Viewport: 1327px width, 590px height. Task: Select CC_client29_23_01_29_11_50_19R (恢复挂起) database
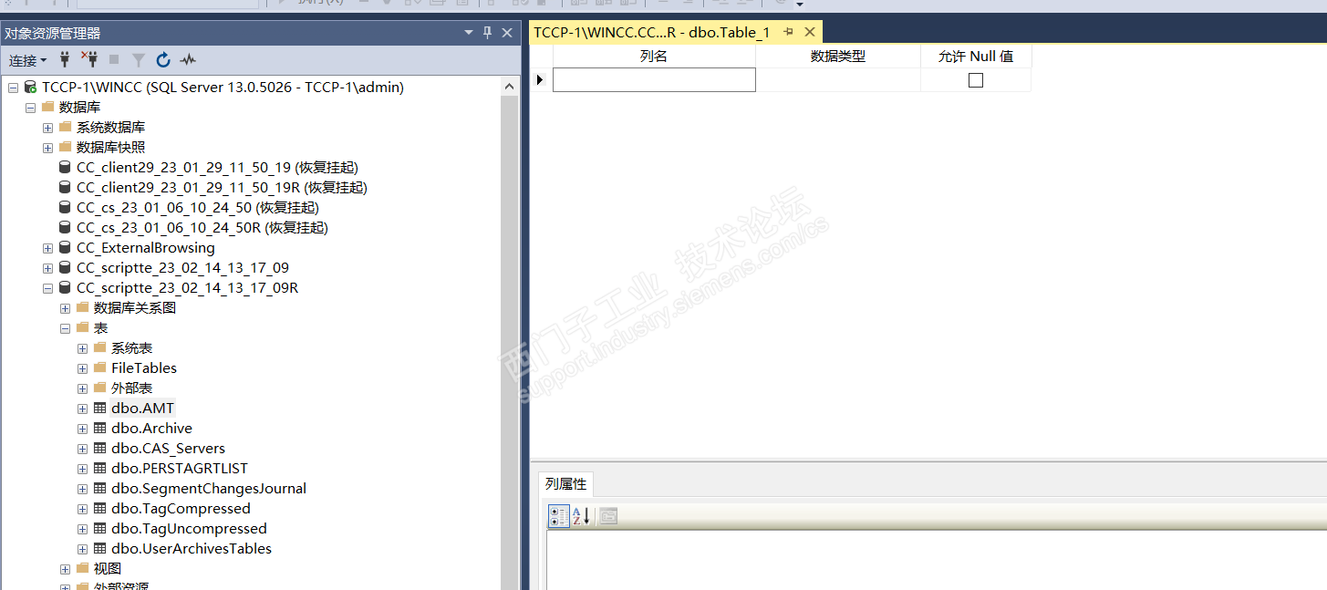click(x=222, y=188)
